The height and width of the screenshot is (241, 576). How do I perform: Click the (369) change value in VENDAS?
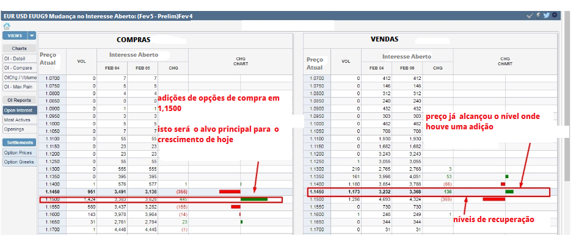point(446,199)
